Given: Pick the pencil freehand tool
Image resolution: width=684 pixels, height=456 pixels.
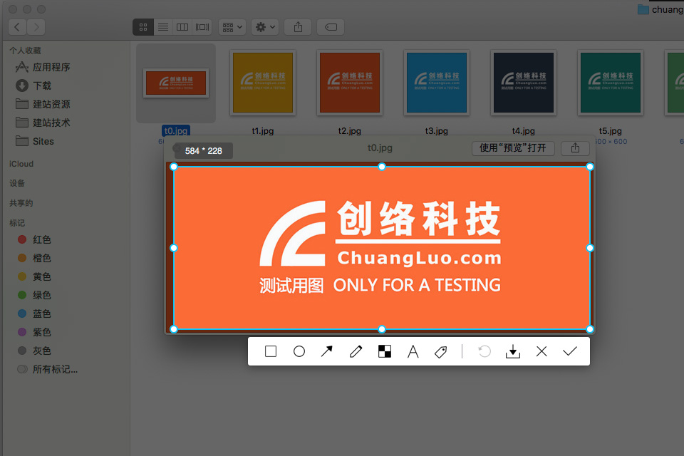Looking at the screenshot, I should tap(356, 351).
